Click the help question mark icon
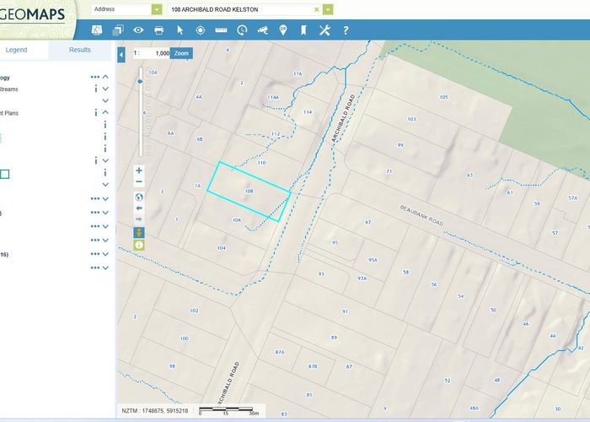 [346, 30]
